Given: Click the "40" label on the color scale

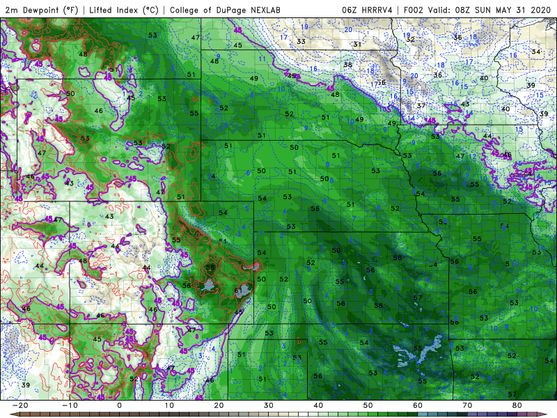Looking at the screenshot, I should [318, 405].
